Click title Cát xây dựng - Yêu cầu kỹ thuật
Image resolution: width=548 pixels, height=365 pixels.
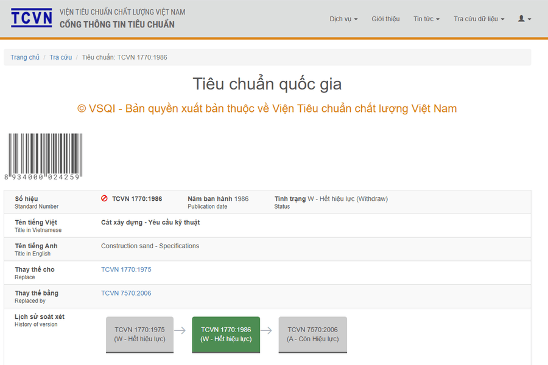tap(150, 223)
